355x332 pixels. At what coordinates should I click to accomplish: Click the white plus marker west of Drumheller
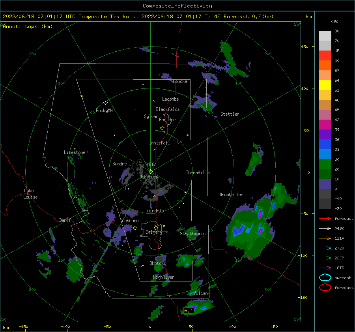223,159
